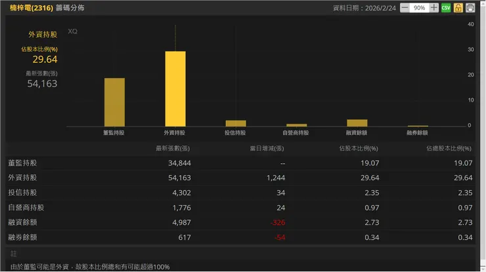Export data with the CSV icon

pyautogui.click(x=446, y=8)
